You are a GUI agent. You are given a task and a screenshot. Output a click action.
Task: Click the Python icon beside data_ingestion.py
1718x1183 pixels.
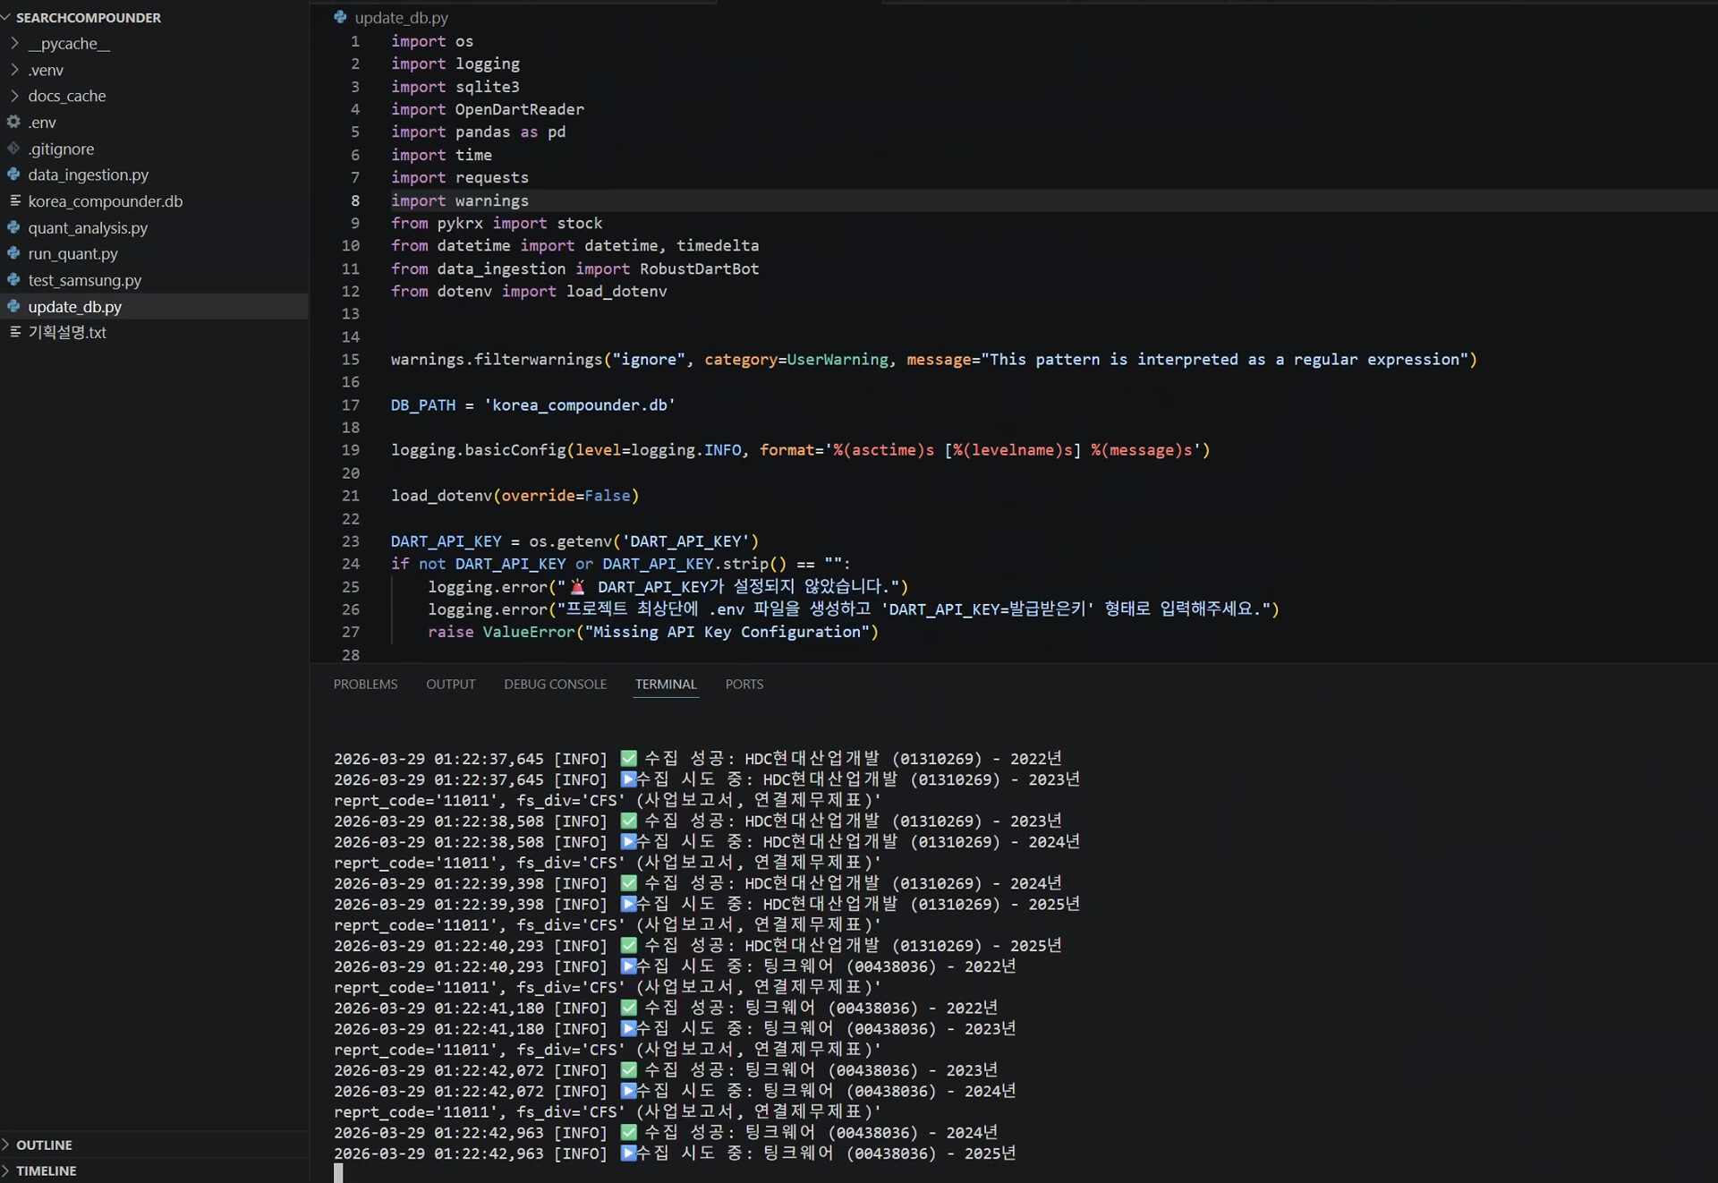point(13,174)
